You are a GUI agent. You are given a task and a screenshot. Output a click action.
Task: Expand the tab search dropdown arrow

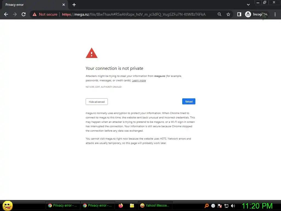click(x=248, y=5)
